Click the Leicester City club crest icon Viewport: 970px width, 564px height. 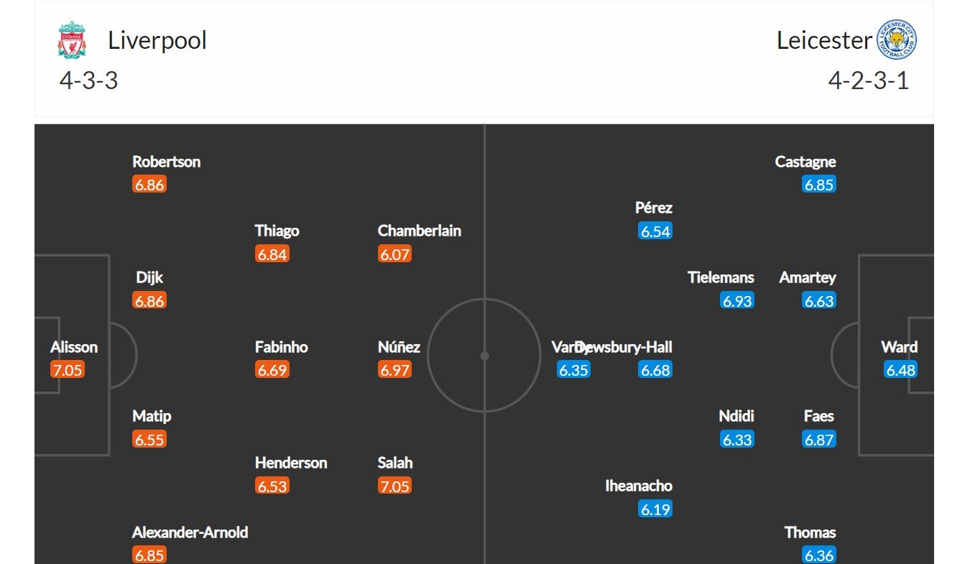[897, 40]
